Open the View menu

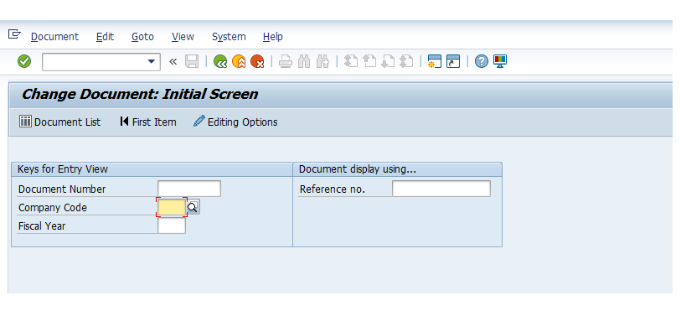(x=183, y=37)
